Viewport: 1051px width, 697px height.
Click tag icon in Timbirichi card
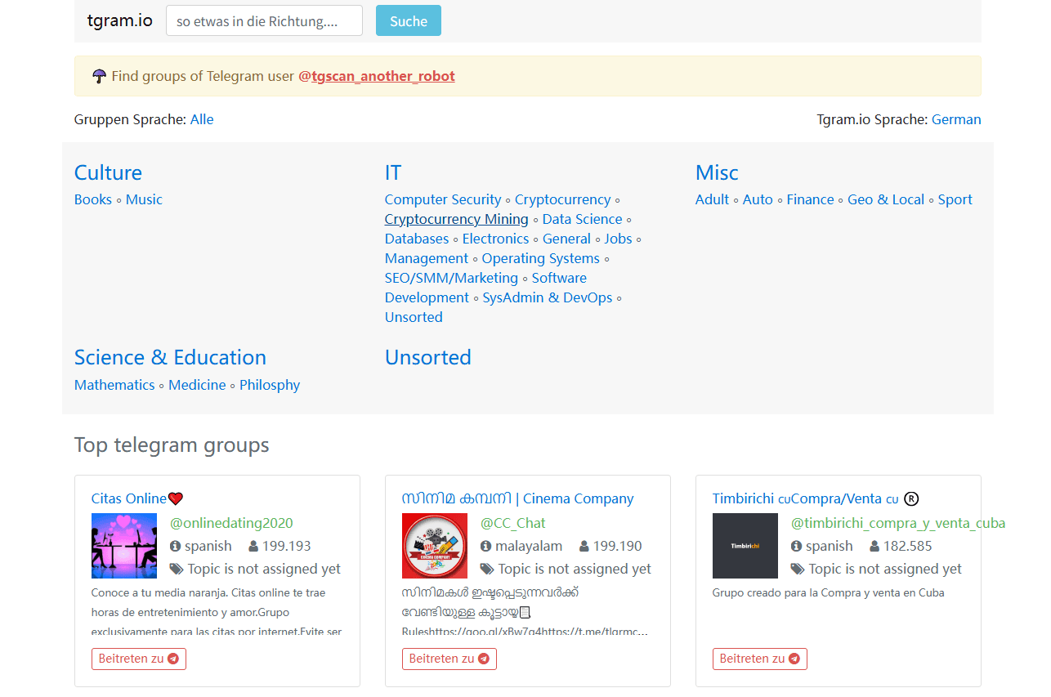click(x=798, y=569)
